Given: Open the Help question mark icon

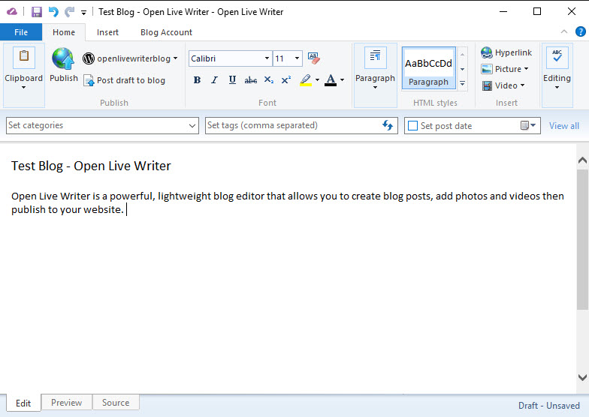Looking at the screenshot, I should pos(580,31).
